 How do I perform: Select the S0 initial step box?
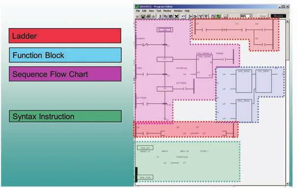pos(165,30)
